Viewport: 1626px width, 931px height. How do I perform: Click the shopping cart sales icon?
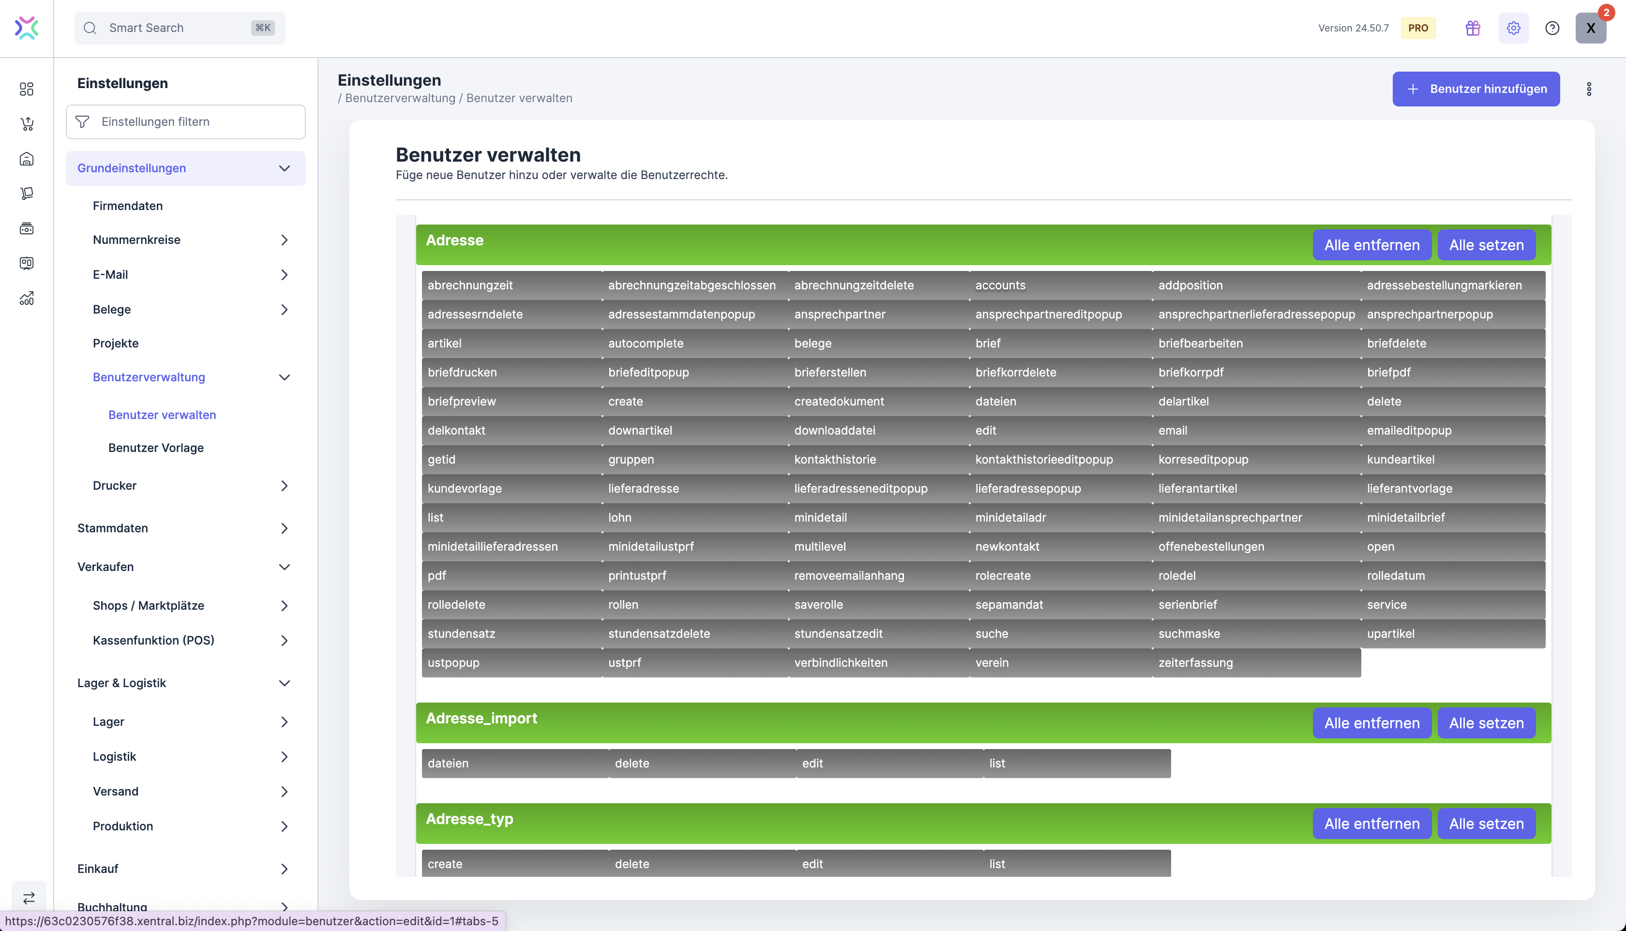pos(26,124)
